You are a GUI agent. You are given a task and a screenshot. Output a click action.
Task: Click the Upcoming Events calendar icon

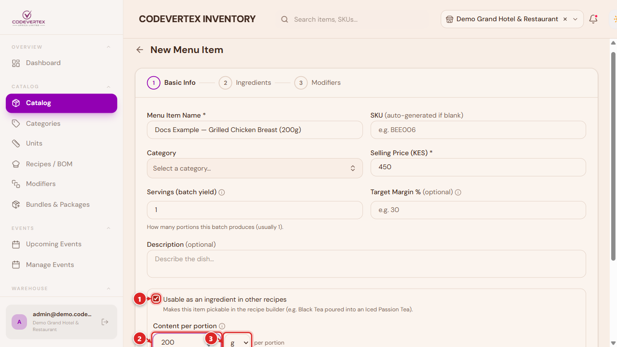tap(16, 244)
